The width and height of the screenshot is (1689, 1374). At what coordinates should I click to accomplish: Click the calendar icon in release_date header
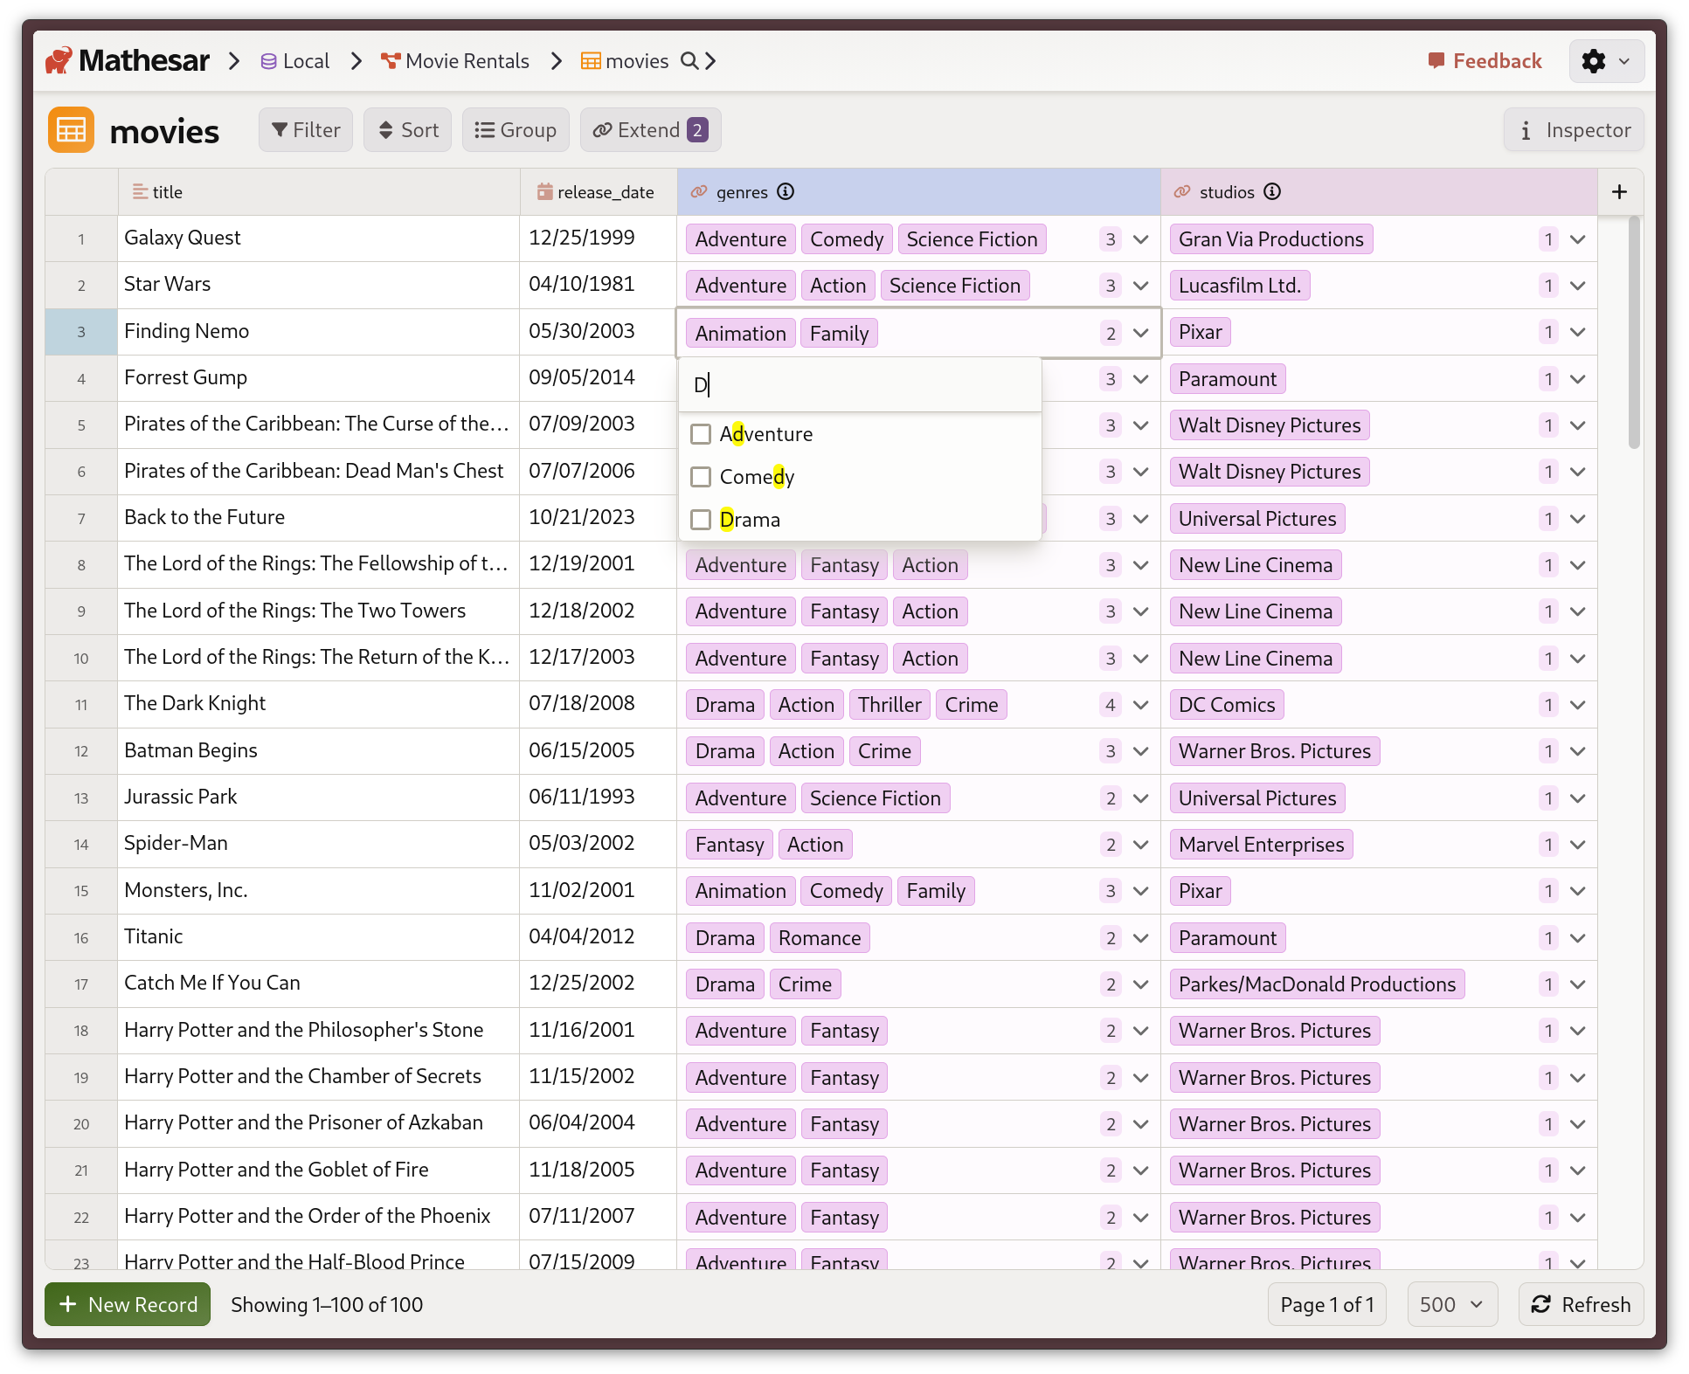(544, 191)
